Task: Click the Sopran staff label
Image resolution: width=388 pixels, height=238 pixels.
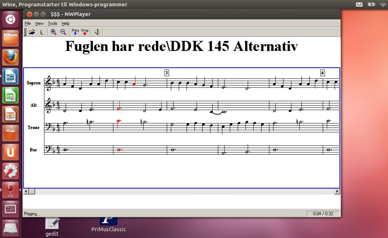Action: click(x=34, y=83)
